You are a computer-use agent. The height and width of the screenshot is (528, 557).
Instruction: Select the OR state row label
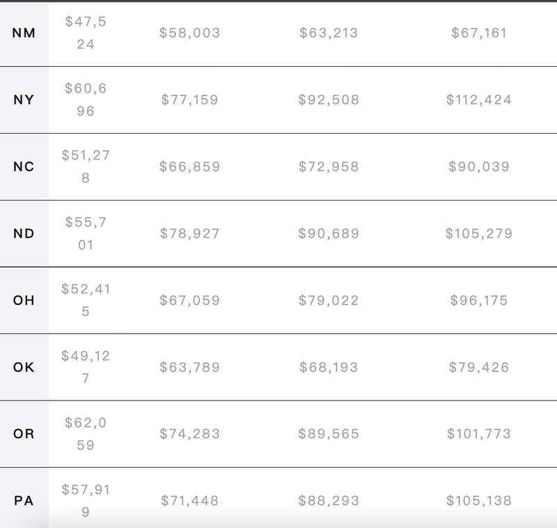(x=24, y=434)
